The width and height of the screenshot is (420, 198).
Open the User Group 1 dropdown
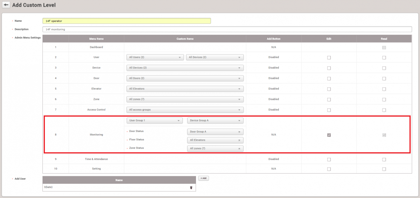(x=154, y=120)
